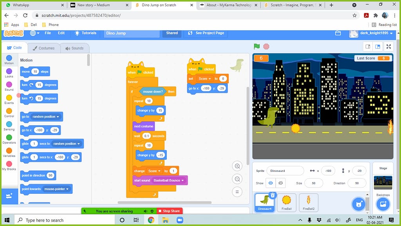Zoom in on the code workspace

pyautogui.click(x=237, y=166)
